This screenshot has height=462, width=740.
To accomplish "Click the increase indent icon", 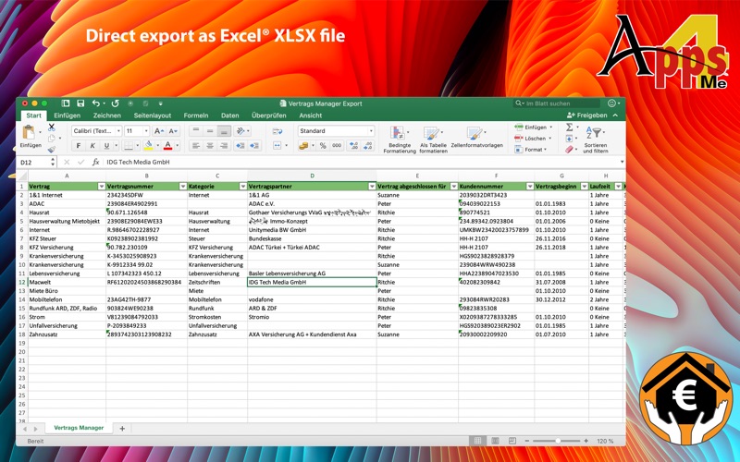I will 254,146.
